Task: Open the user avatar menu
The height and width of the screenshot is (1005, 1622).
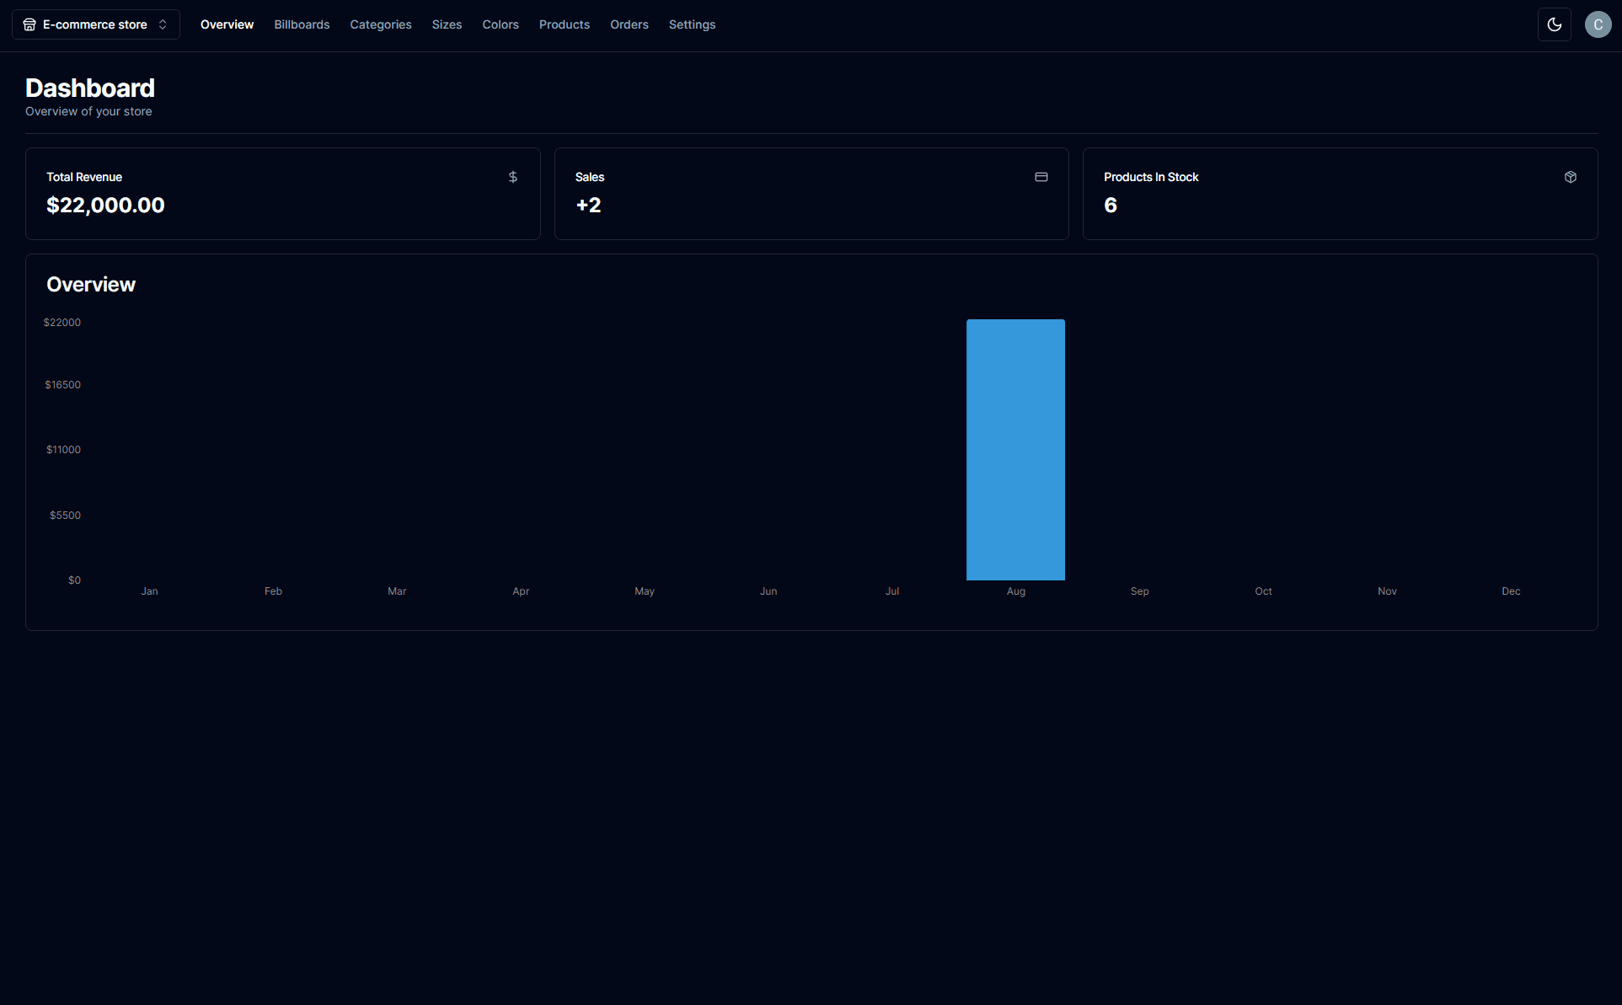Action: click(1598, 24)
